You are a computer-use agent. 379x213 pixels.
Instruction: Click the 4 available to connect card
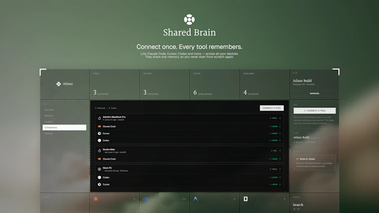[265, 84]
